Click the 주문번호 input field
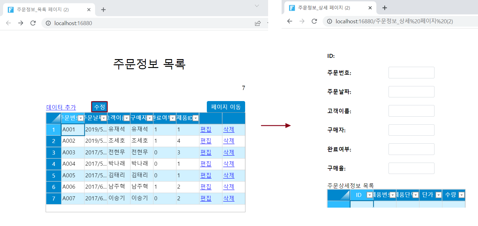The width and height of the screenshot is (478, 226). (411, 73)
